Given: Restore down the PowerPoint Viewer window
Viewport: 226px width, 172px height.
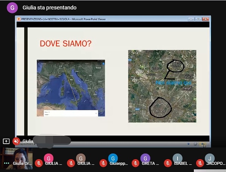Looking at the screenshot, I should (198, 19).
